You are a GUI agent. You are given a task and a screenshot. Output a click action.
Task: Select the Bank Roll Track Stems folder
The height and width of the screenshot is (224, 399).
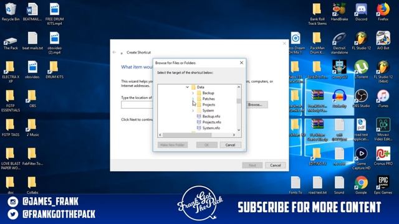tap(317, 14)
